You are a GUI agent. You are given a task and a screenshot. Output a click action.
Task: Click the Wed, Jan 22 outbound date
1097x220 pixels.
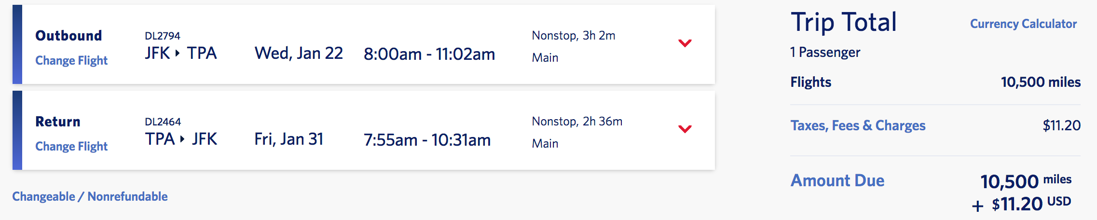pos(299,54)
